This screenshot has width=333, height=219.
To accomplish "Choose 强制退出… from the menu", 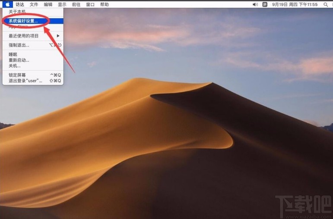I will pyautogui.click(x=19, y=45).
